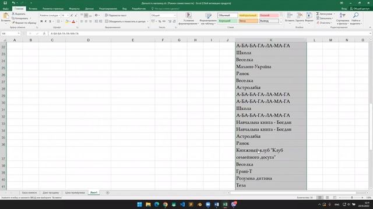Click the fill color bucket swatch
The height and width of the screenshot is (209, 373).
point(67,21)
